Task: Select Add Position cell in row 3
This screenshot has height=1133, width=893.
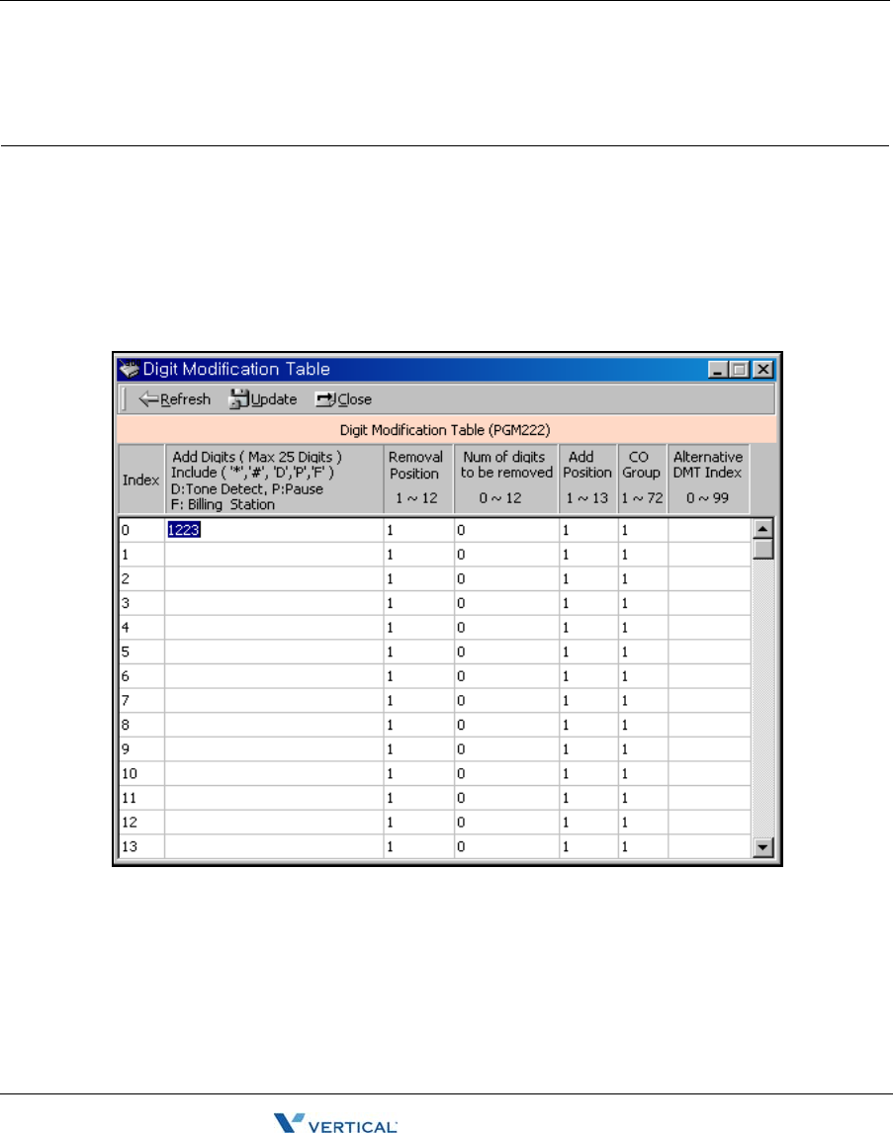Action: tap(588, 603)
